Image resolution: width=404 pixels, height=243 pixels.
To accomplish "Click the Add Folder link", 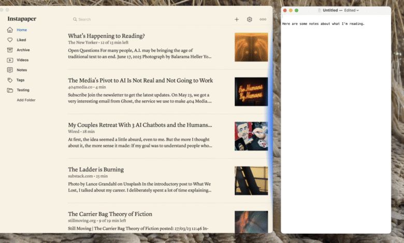I will pos(26,100).
